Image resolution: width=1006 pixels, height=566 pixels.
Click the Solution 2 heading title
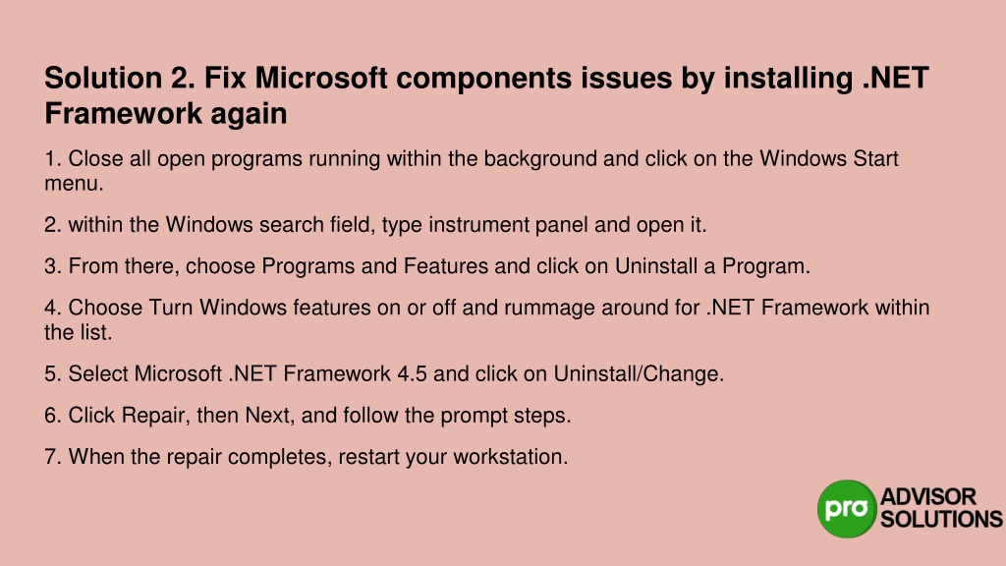(486, 95)
